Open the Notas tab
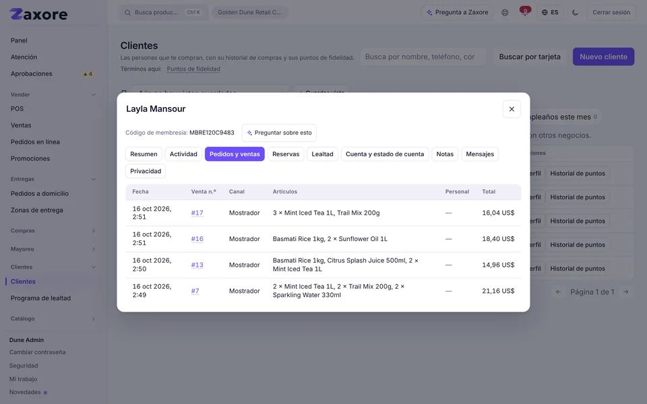Viewport: 647px width, 404px height. (445, 154)
